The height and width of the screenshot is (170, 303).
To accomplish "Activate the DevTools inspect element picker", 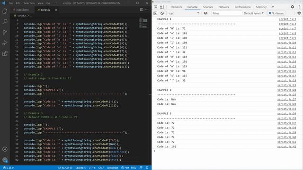I will pyautogui.click(x=156, y=7).
